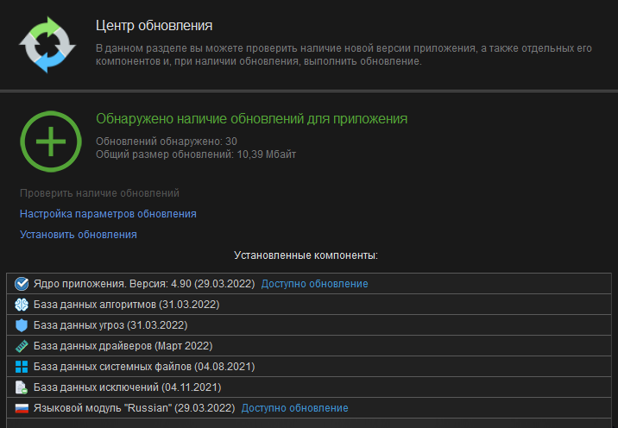The image size is (618, 428).
Task: Click 'Установить обновления' link
Action: pyautogui.click(x=79, y=235)
